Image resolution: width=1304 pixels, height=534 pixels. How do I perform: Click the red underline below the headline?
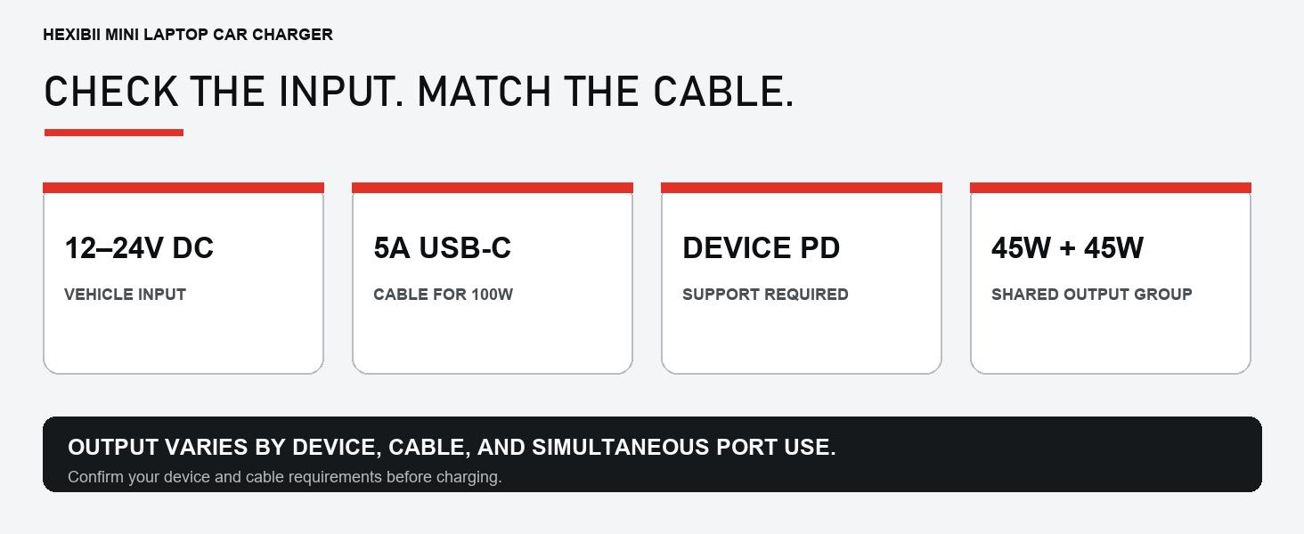click(x=114, y=133)
